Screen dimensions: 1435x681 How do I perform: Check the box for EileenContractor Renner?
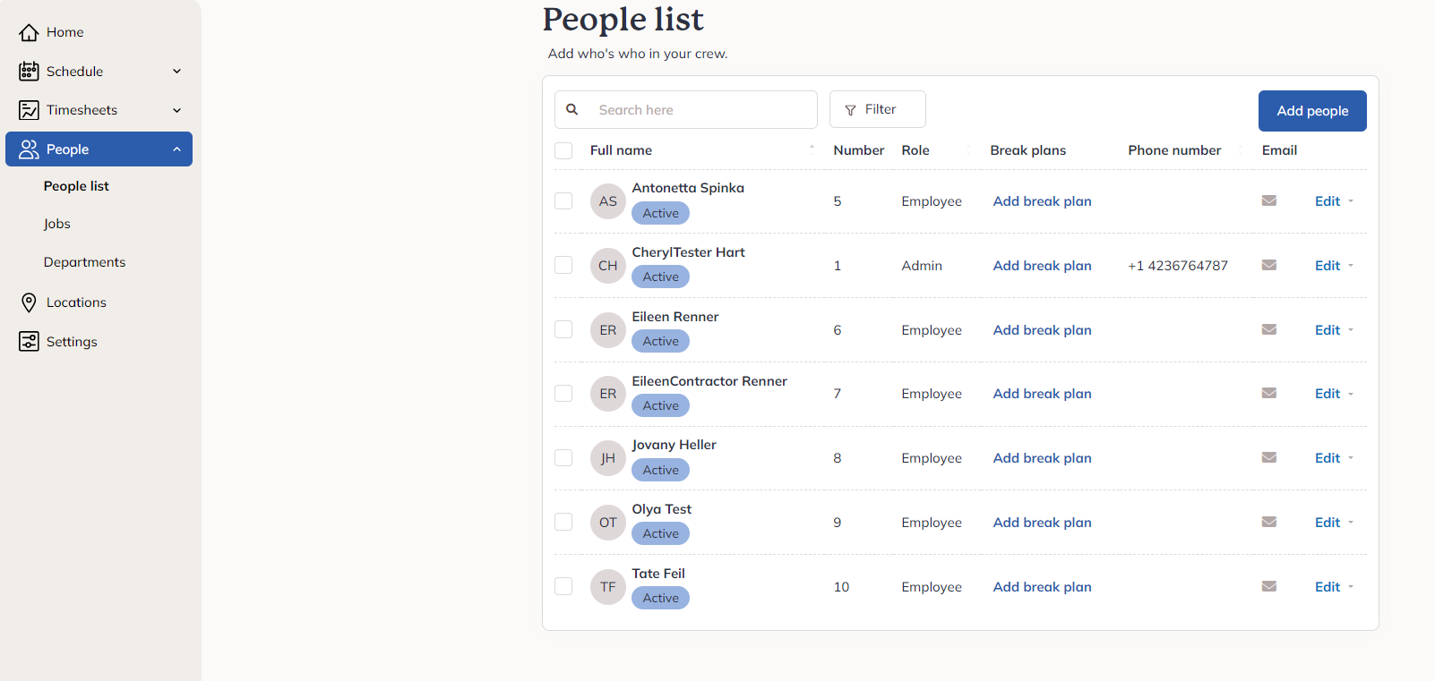coord(563,393)
